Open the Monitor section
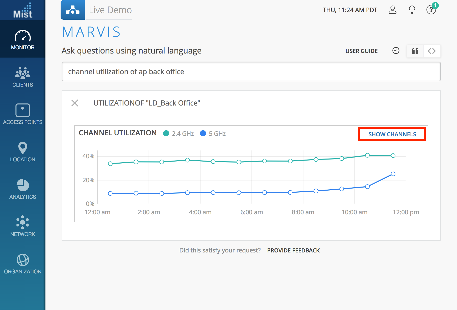Image resolution: width=457 pixels, height=310 pixels. 23,40
